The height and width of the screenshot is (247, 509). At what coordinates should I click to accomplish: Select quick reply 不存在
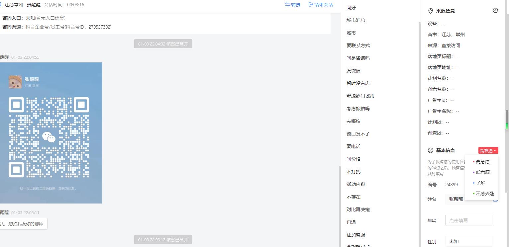coord(354,197)
